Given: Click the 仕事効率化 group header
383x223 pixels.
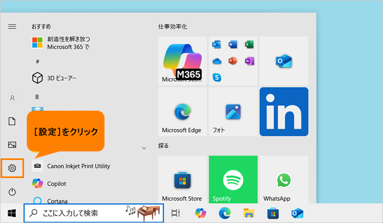Looking at the screenshot, I should coord(173,26).
